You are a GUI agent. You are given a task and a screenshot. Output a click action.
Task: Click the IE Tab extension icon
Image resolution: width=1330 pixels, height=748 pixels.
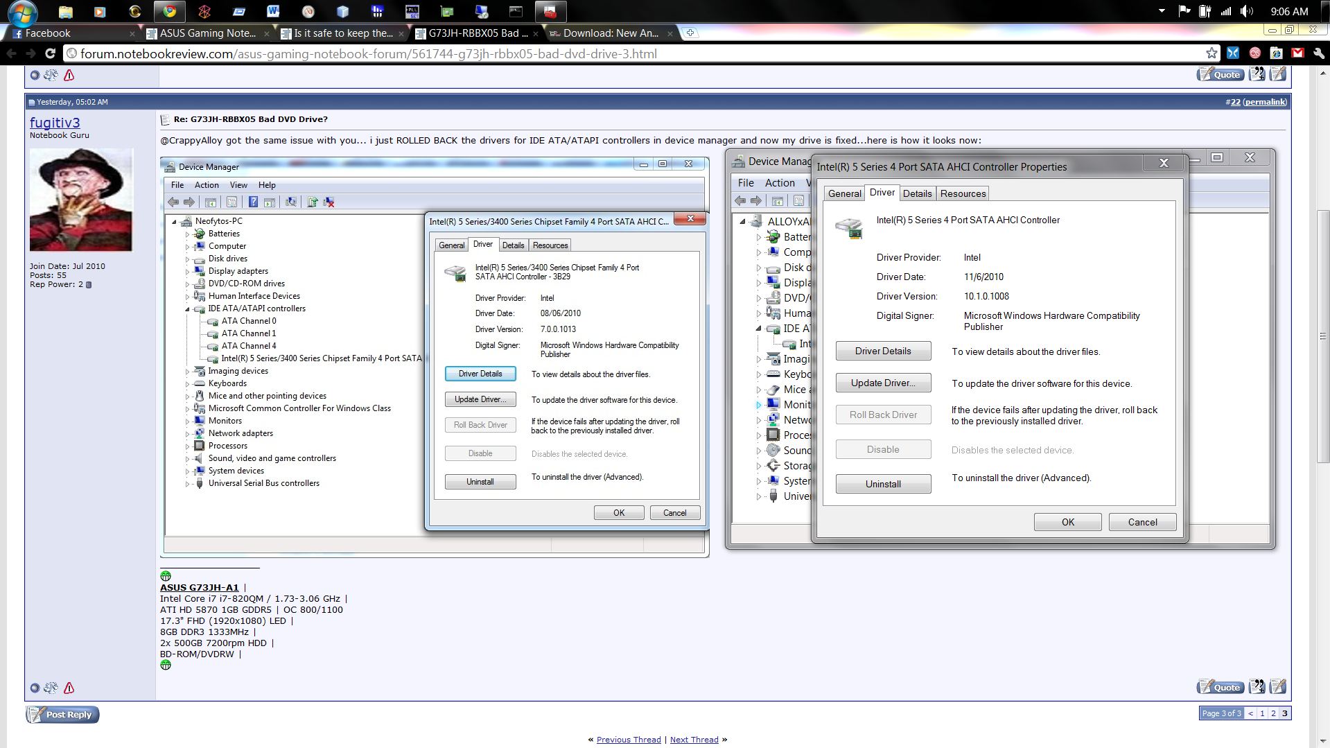(x=1277, y=53)
